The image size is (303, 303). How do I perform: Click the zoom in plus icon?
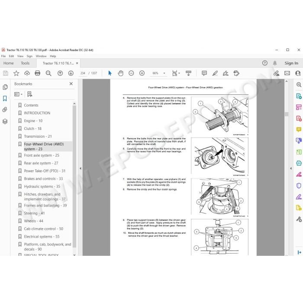[142, 73]
